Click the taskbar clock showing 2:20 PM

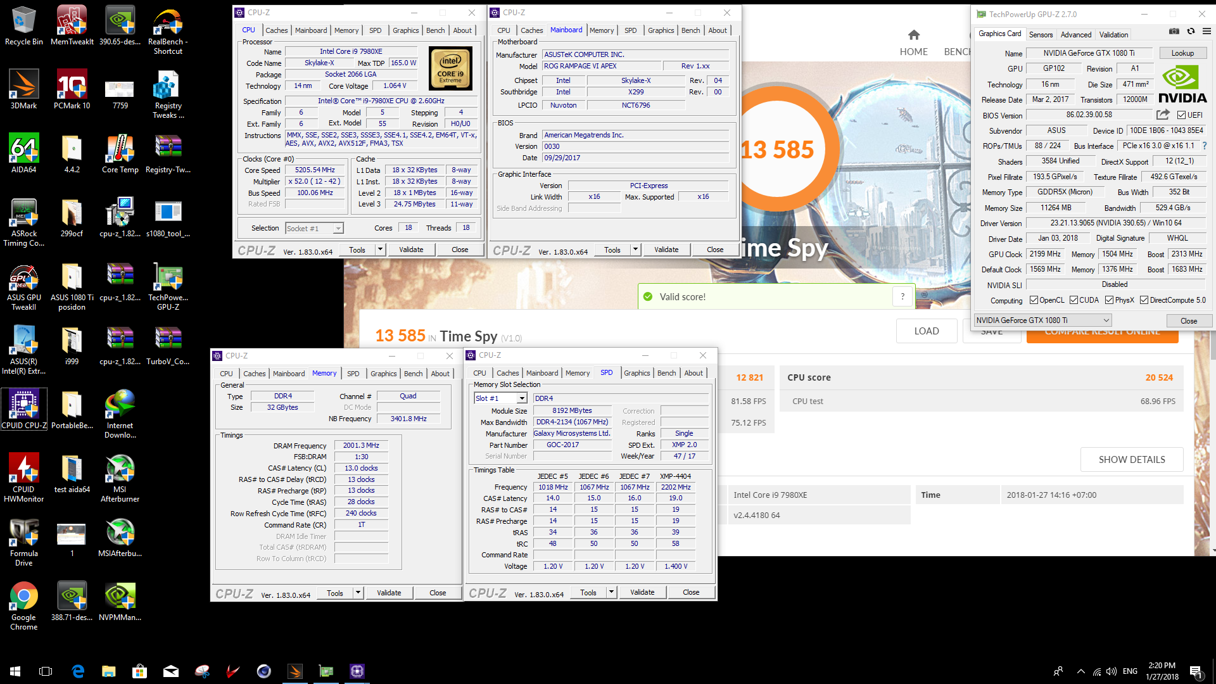1162,671
